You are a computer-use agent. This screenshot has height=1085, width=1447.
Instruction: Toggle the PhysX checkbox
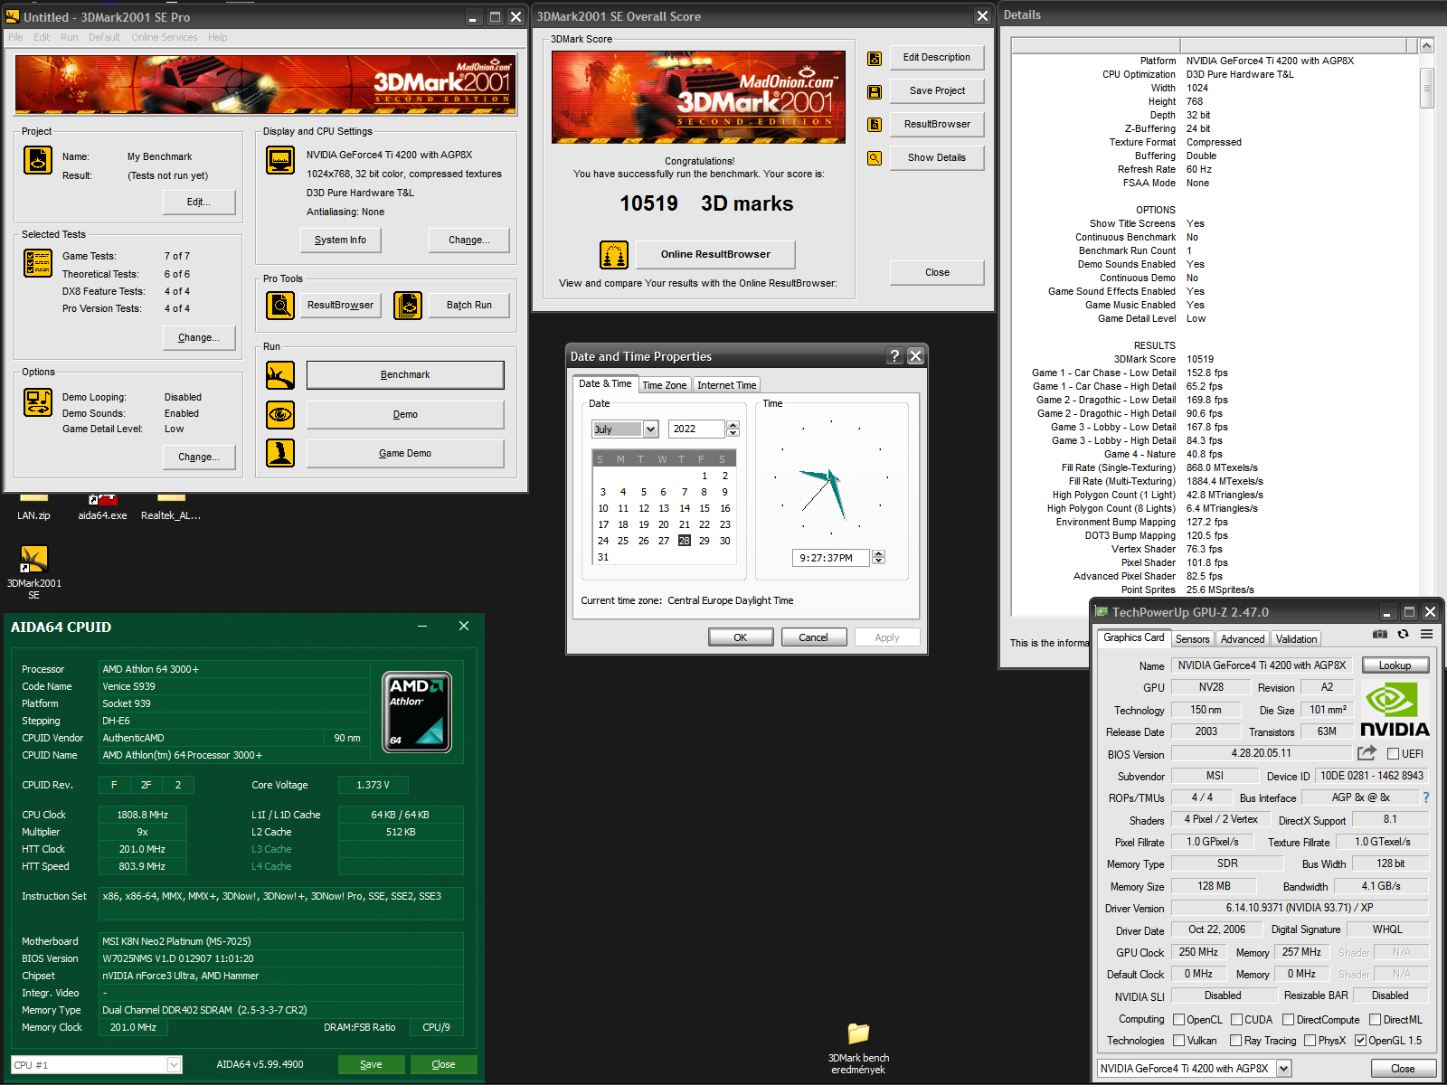pos(1310,1041)
